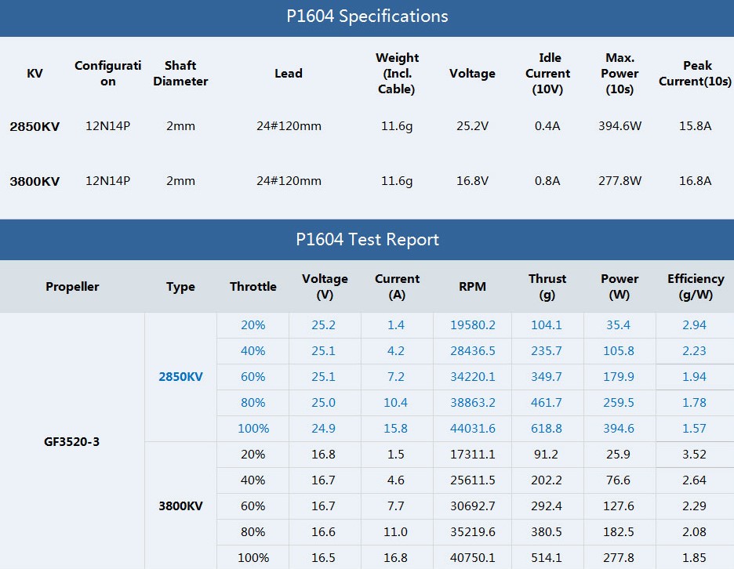Select the 3.52 efficiency value

coord(694,455)
